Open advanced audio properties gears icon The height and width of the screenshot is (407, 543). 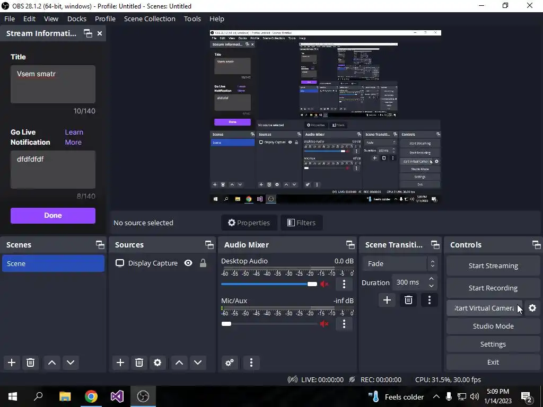(229, 362)
